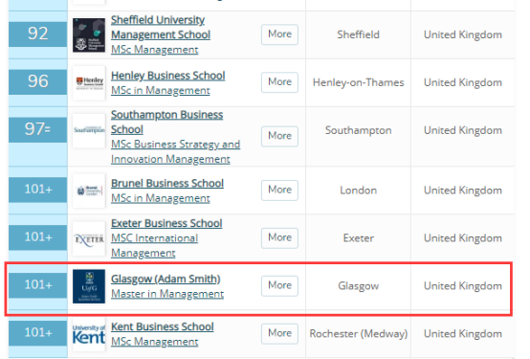Viewport: 530px width, 359px height.
Task: Open More for Henley Business School
Action: pyautogui.click(x=279, y=82)
